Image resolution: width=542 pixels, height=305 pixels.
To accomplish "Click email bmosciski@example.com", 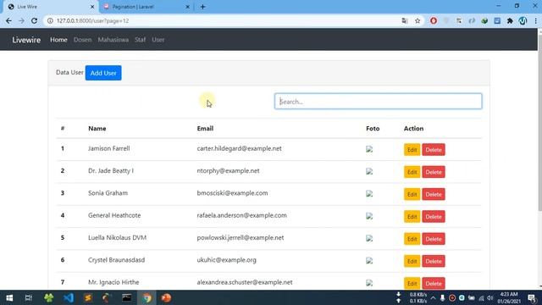I will [x=232, y=193].
